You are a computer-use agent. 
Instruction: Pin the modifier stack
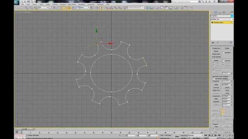(x=213, y=43)
